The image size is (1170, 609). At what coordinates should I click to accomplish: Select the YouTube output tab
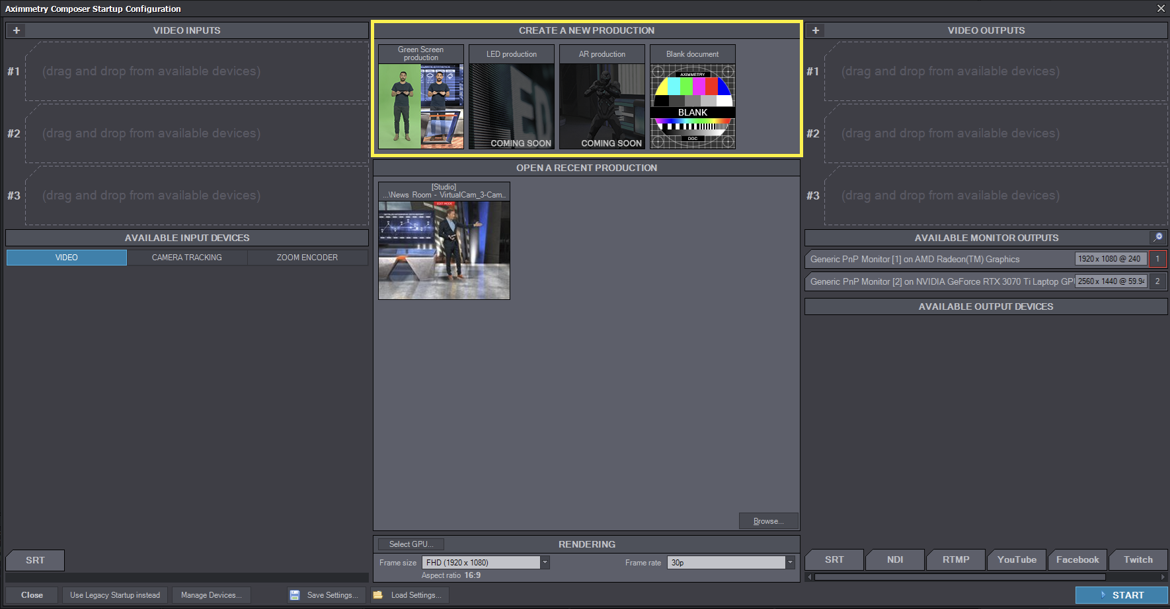coord(1017,559)
